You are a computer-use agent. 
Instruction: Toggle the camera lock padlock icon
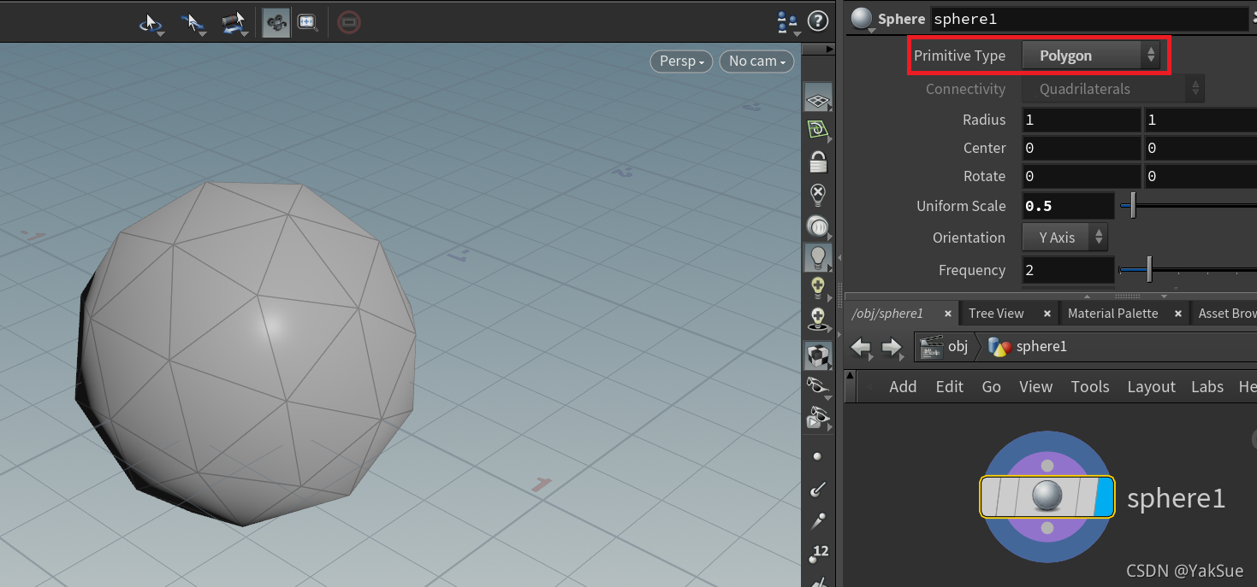[819, 162]
